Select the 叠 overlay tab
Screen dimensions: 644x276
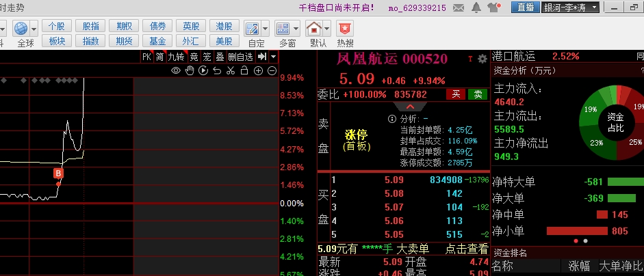(x=220, y=57)
